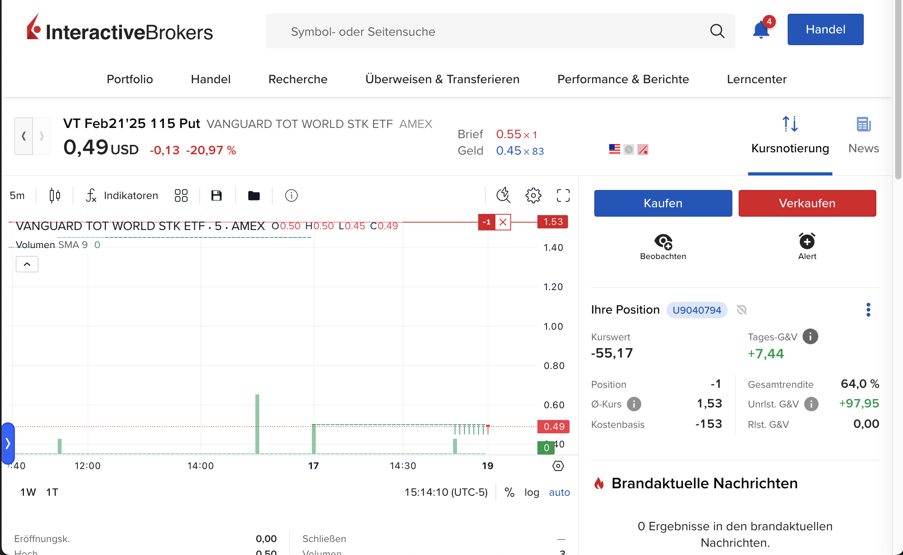Click Unrlst. G&V info icon
This screenshot has width=903, height=555.
811,404
